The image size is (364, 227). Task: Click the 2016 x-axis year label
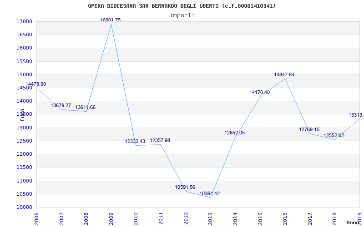point(285,218)
